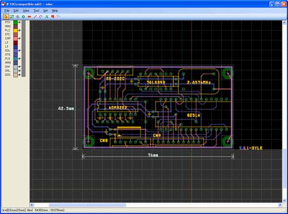Select the 74LS393 component label

coord(156,82)
